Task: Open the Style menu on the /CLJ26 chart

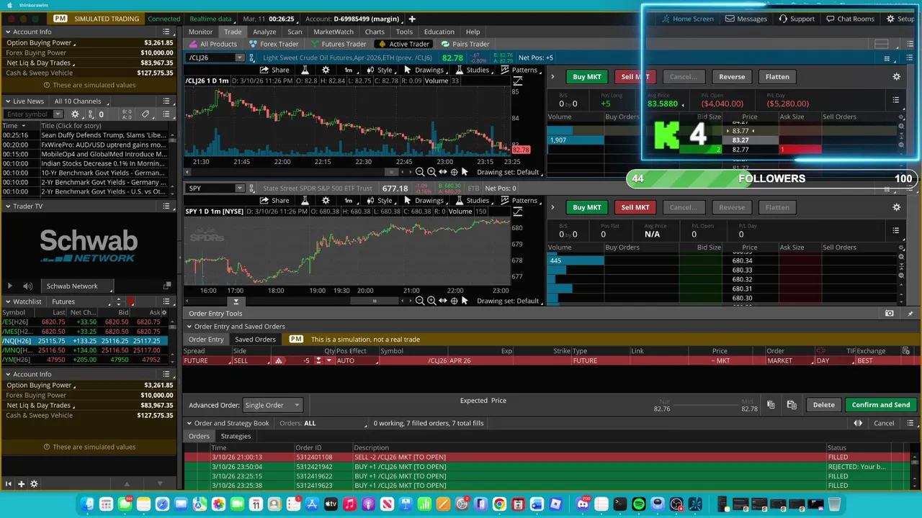Action: point(380,70)
